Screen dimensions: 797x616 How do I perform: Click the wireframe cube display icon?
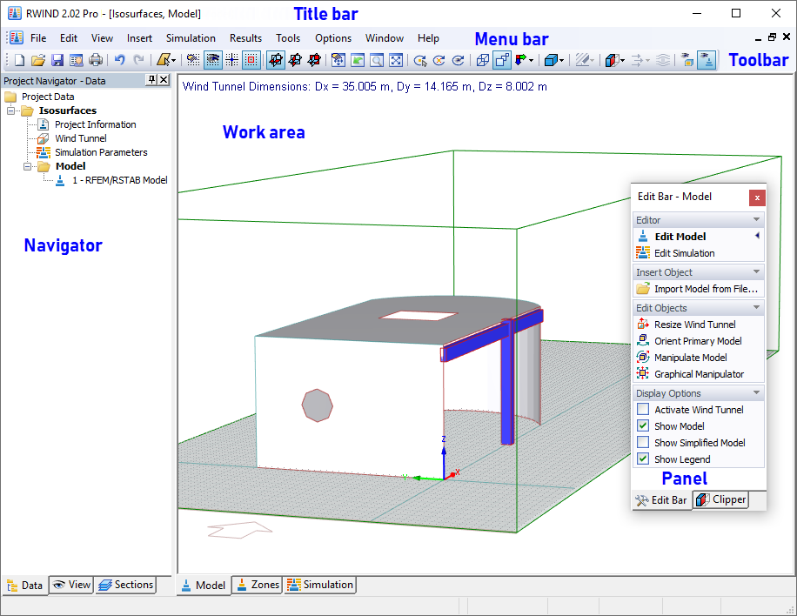(x=482, y=60)
